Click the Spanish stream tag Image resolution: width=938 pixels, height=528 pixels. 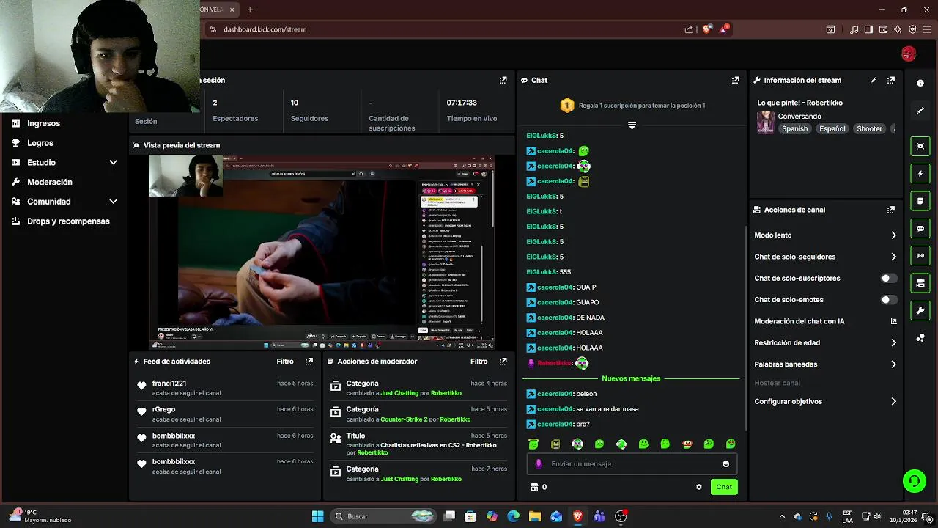click(x=794, y=129)
